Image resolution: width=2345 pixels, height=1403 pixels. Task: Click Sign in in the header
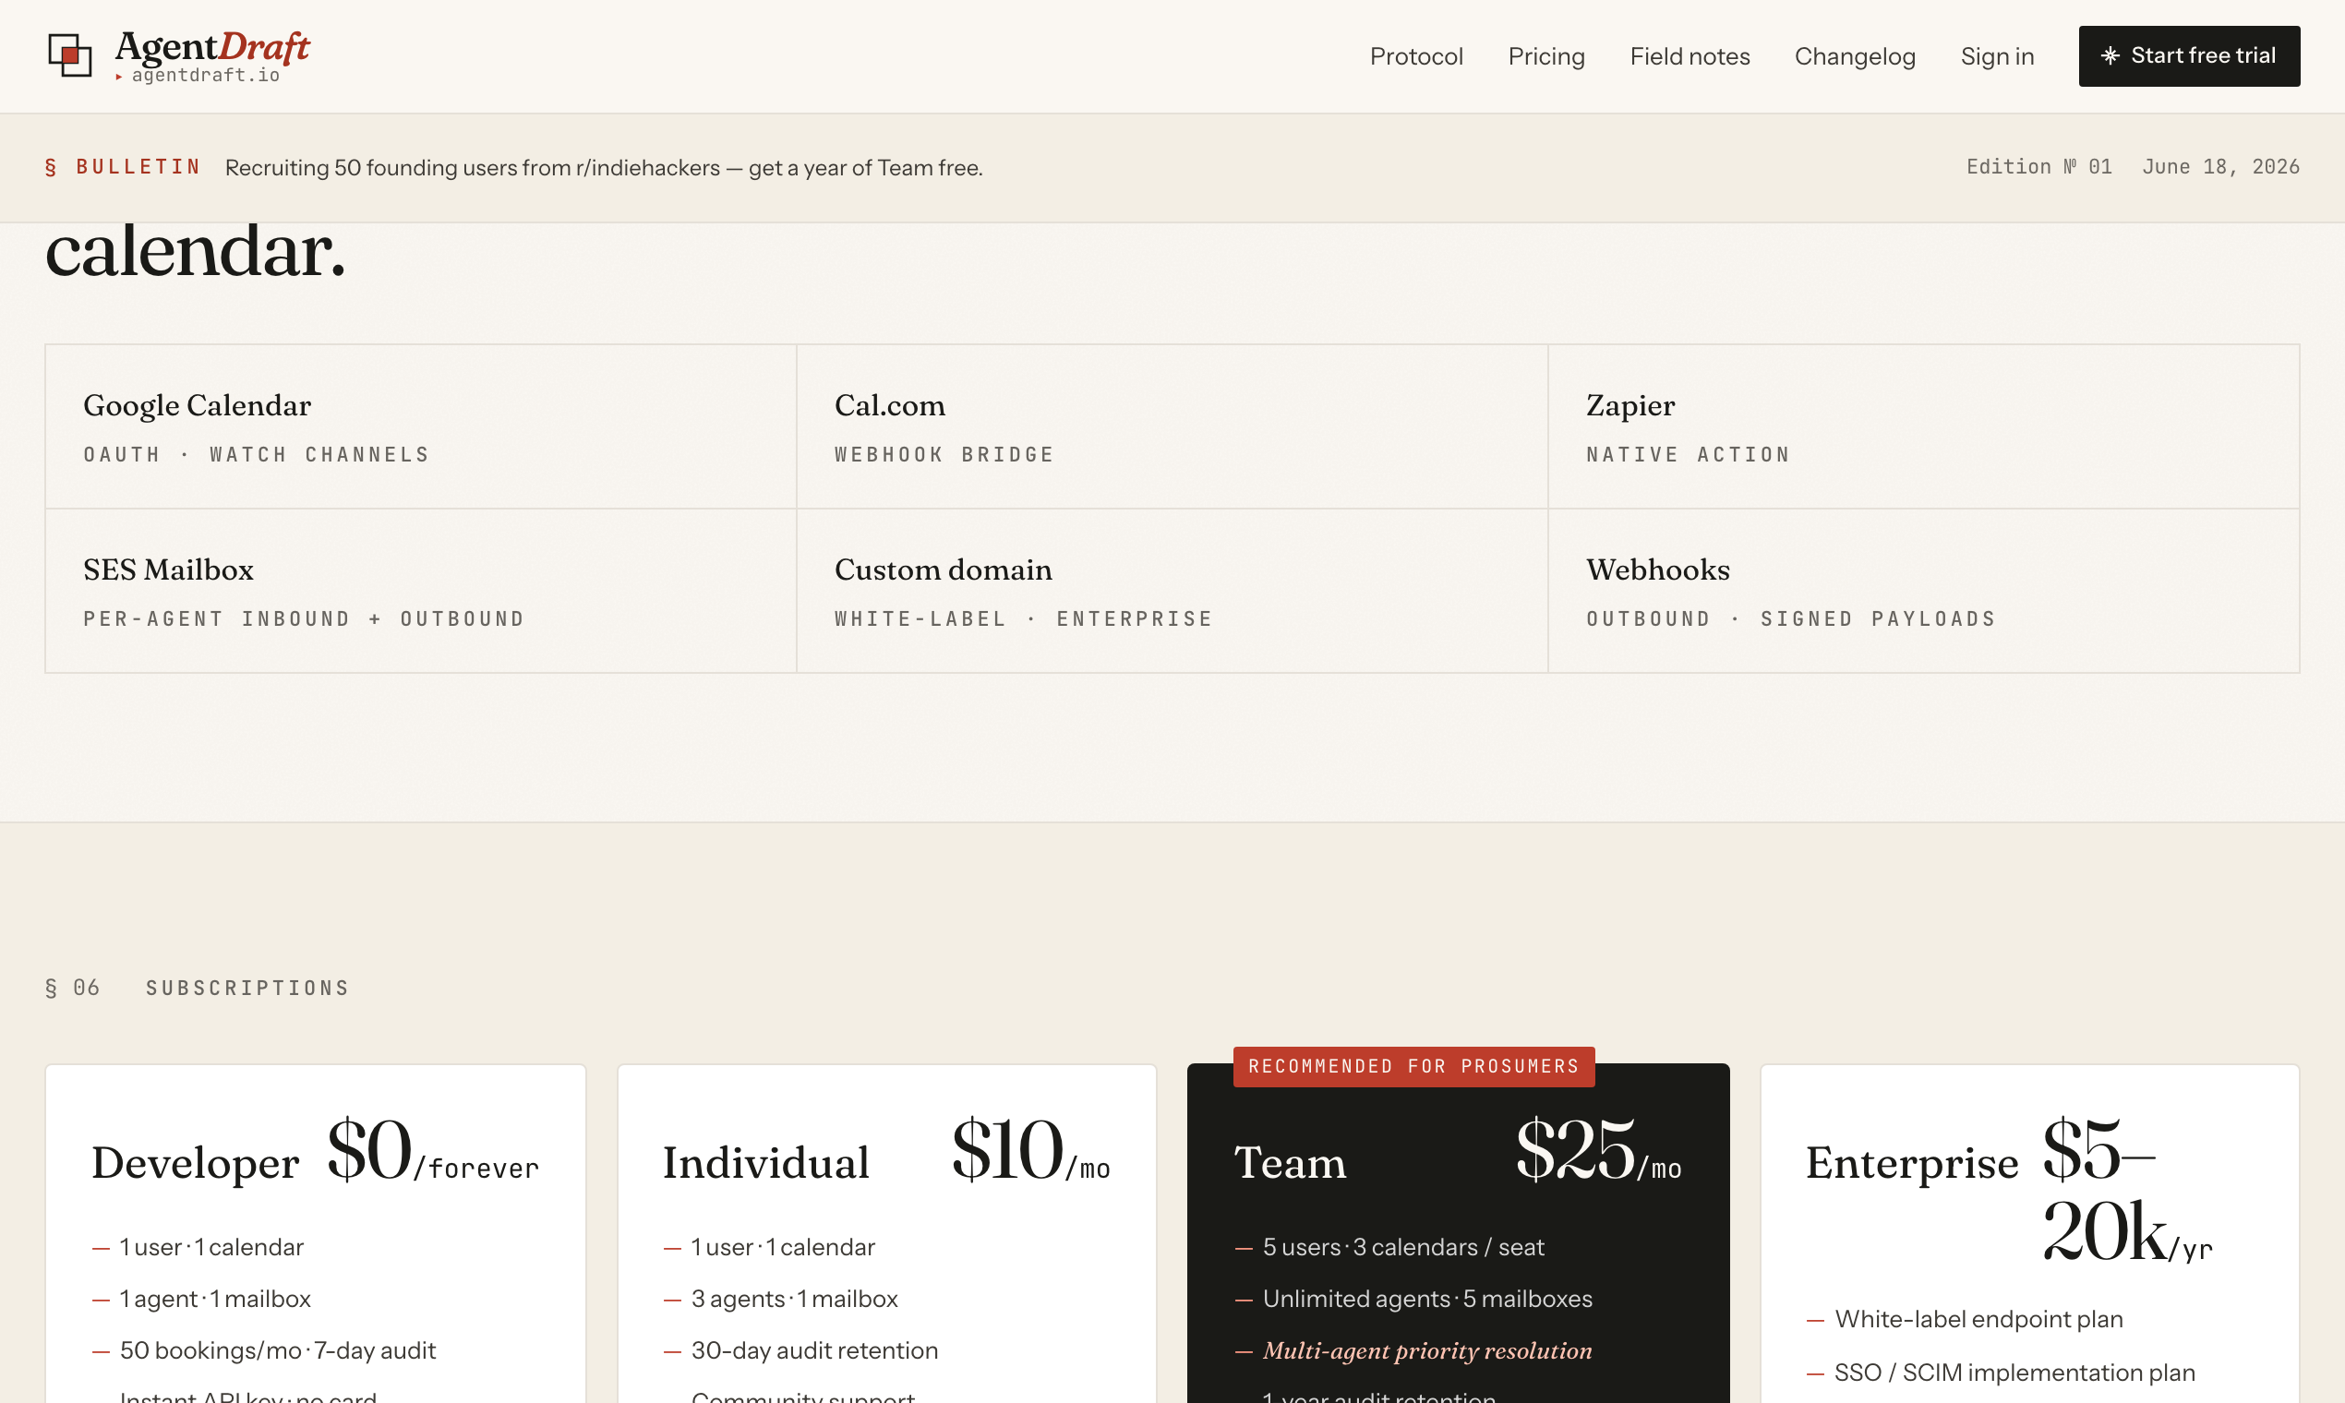click(1996, 55)
